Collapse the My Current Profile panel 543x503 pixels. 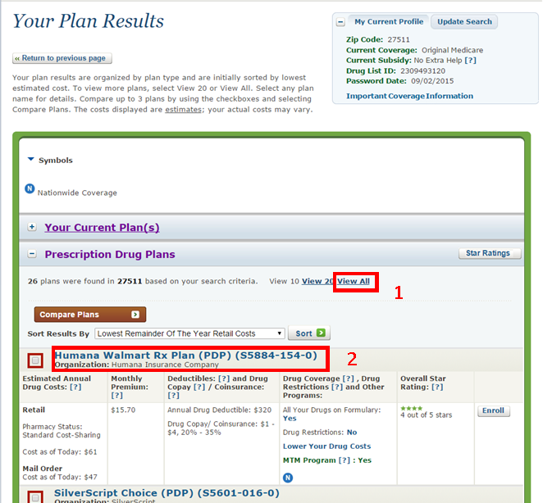340,22
